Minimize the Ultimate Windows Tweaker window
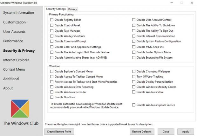197x136 pixels. (172, 3)
